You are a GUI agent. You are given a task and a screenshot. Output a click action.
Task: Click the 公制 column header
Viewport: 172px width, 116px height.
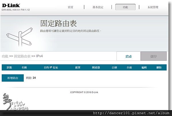coord(114,67)
